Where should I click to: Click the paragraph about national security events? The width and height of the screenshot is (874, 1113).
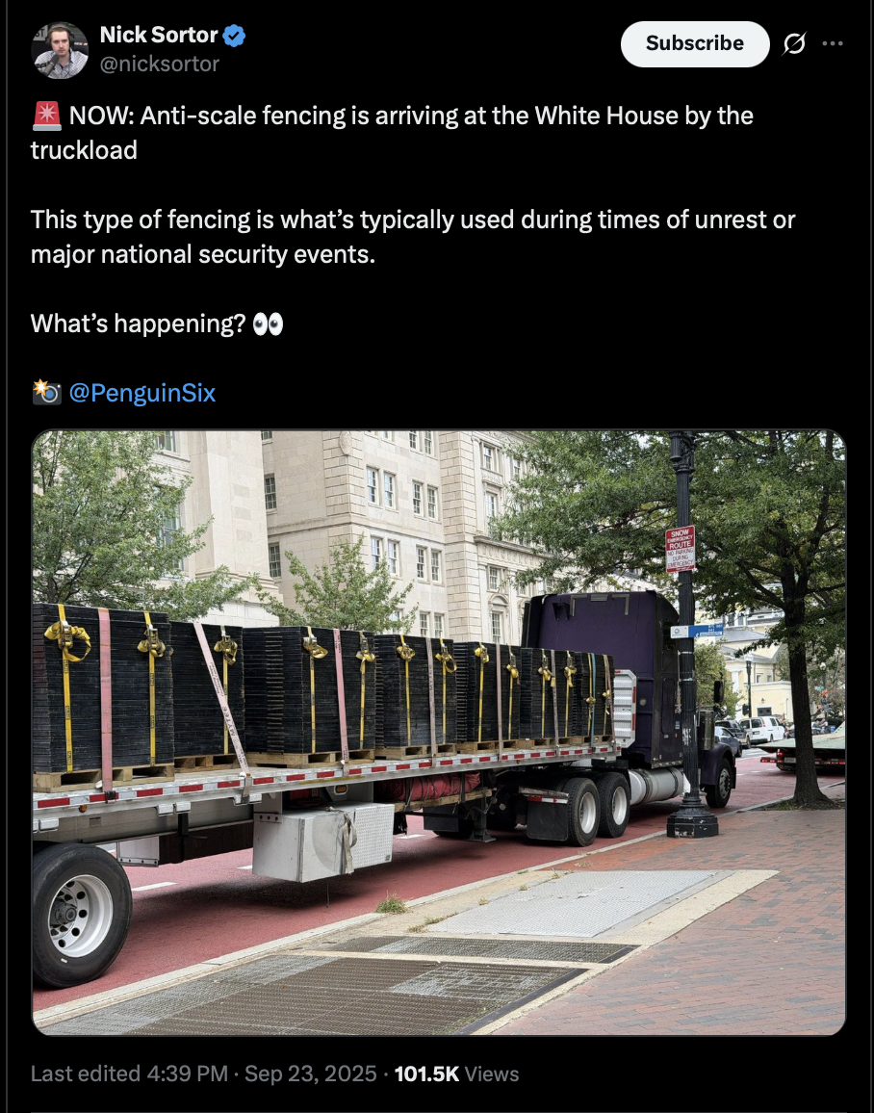(413, 237)
